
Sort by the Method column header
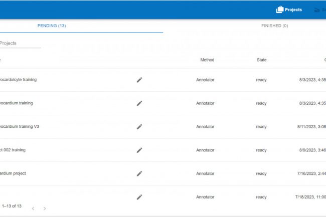pos(207,60)
